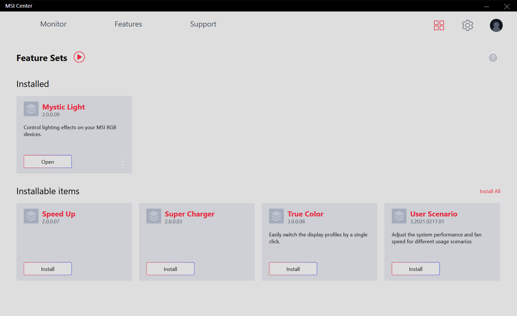Switch to the Features tab
Screen dimensions: 517x316
[x=128, y=24]
